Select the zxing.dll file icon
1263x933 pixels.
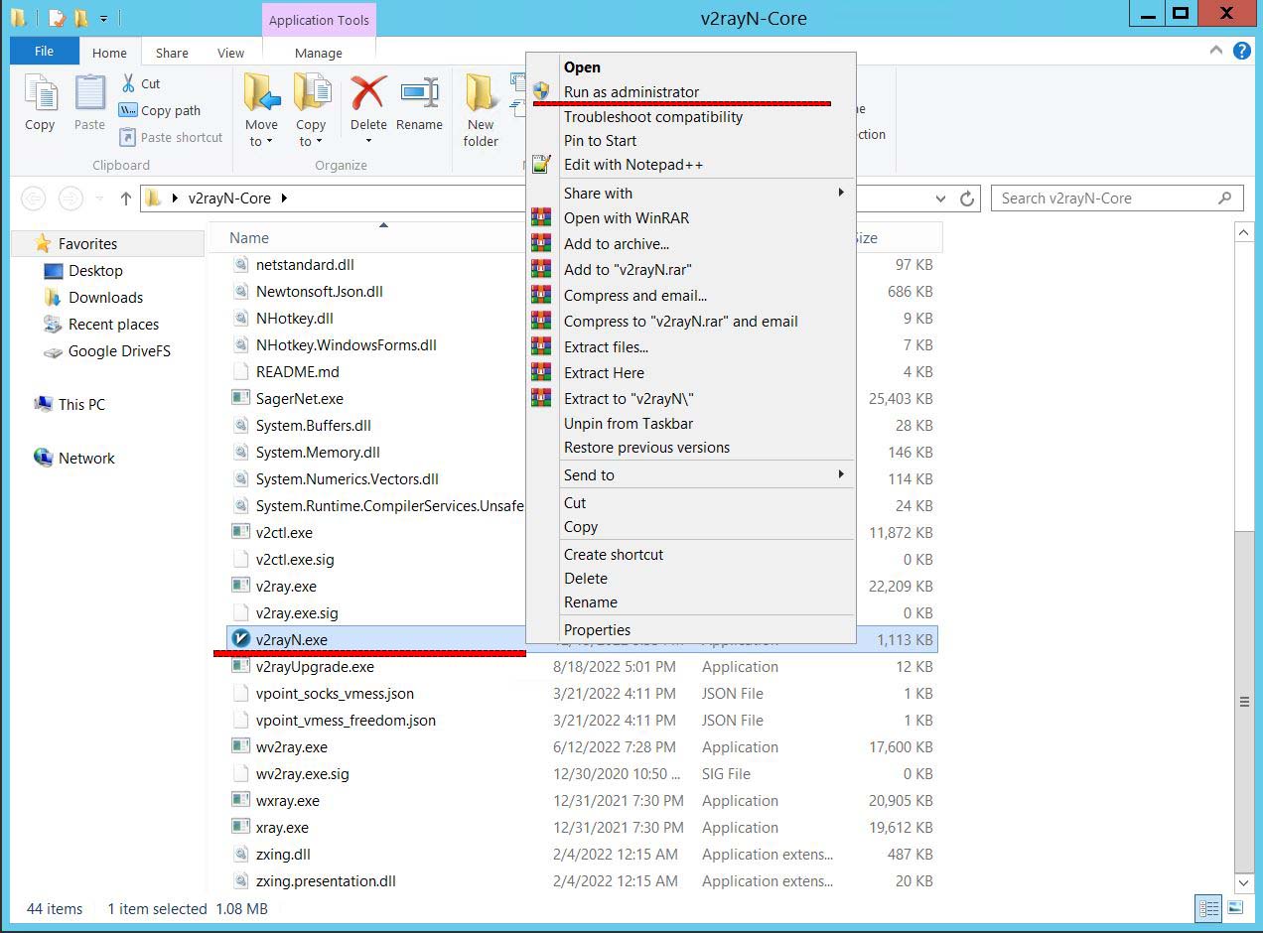tap(240, 854)
